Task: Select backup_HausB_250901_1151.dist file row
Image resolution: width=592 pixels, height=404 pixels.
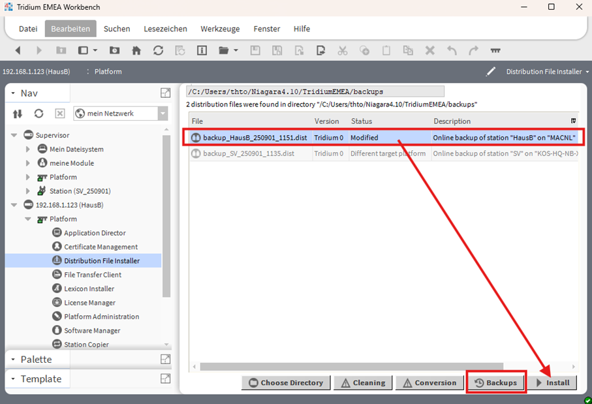Action: (384, 138)
